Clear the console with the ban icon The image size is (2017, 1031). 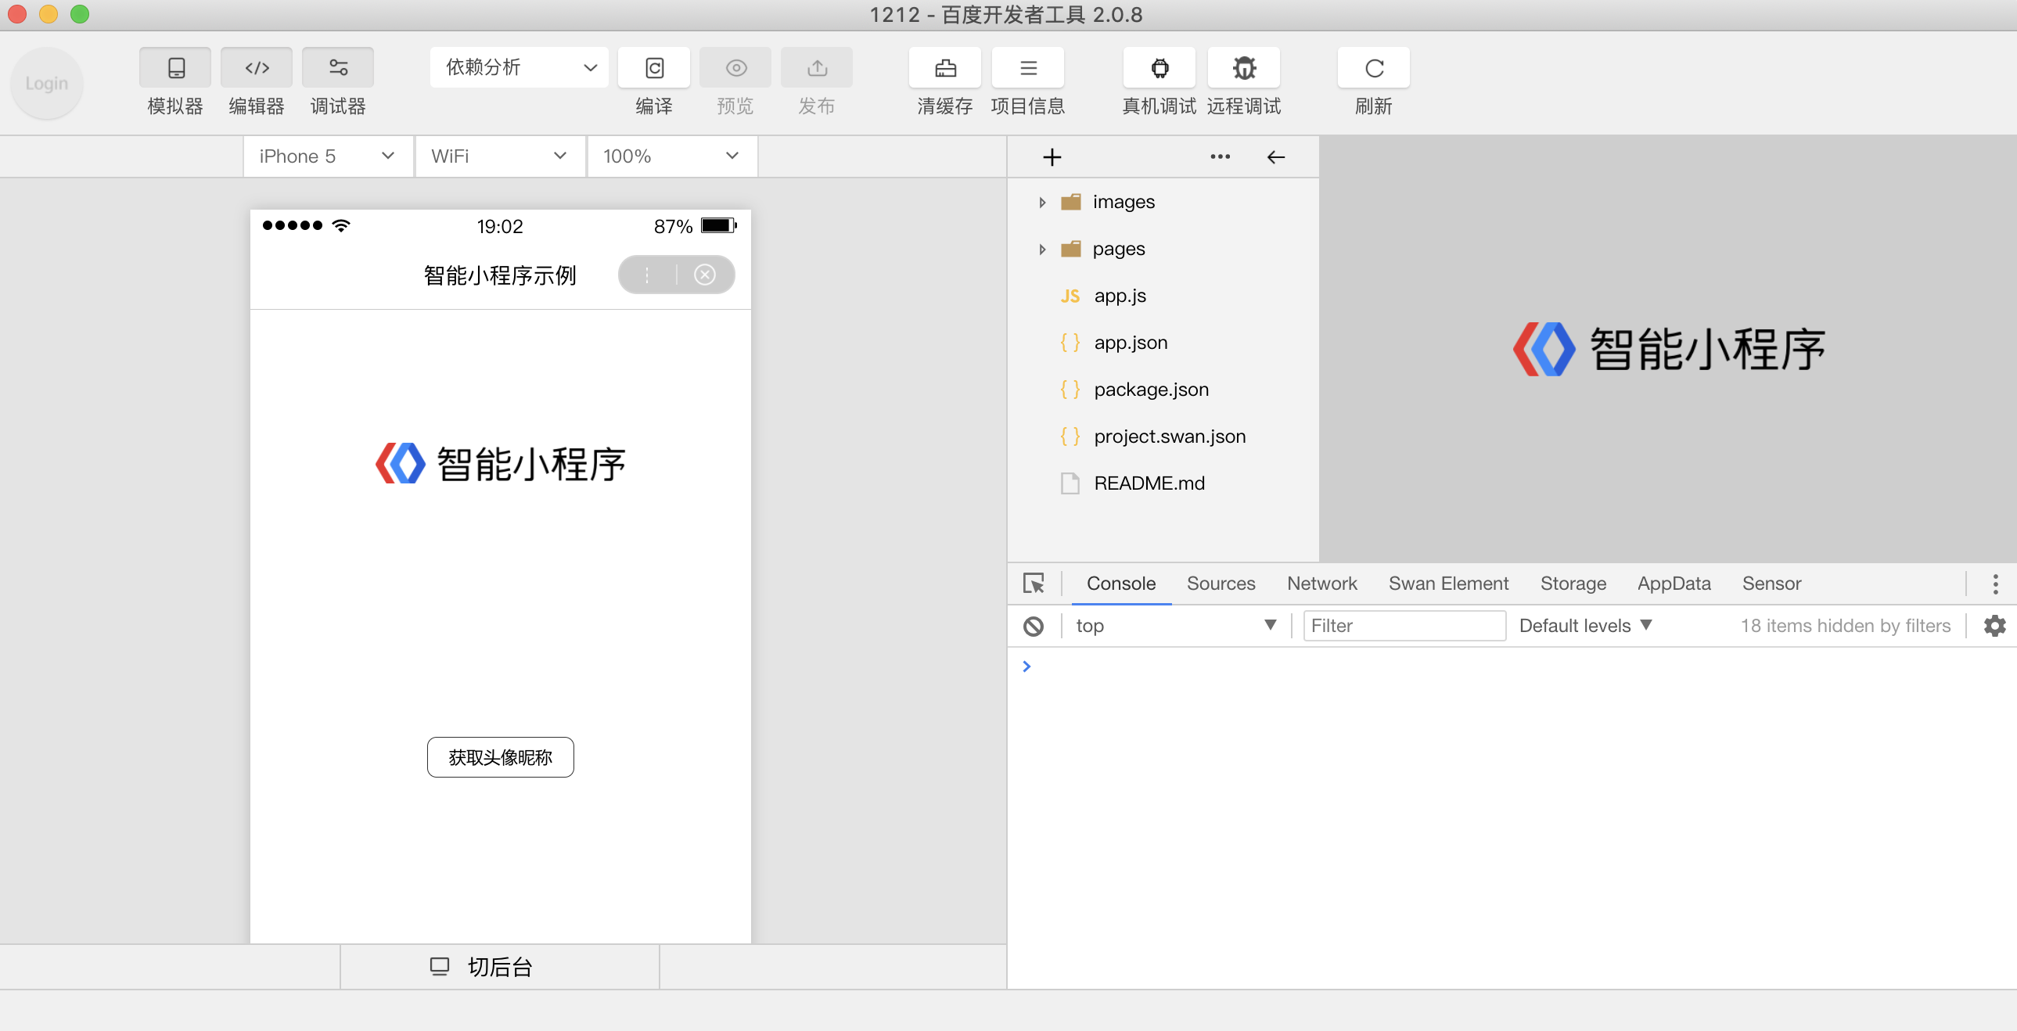(1034, 626)
